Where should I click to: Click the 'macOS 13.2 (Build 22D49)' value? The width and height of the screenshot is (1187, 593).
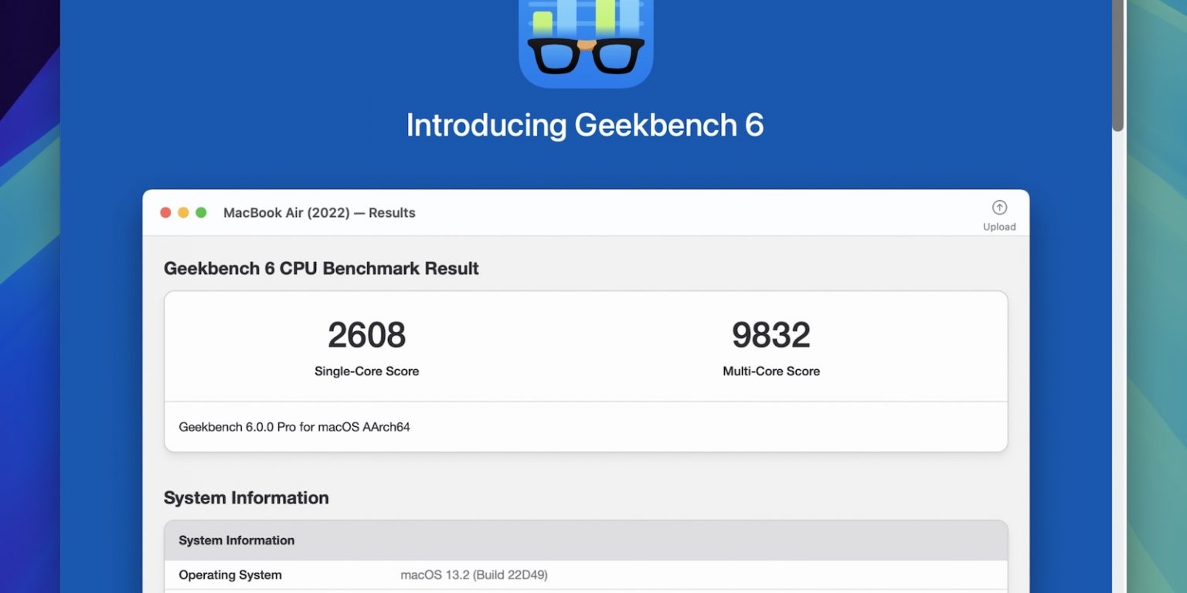point(474,575)
